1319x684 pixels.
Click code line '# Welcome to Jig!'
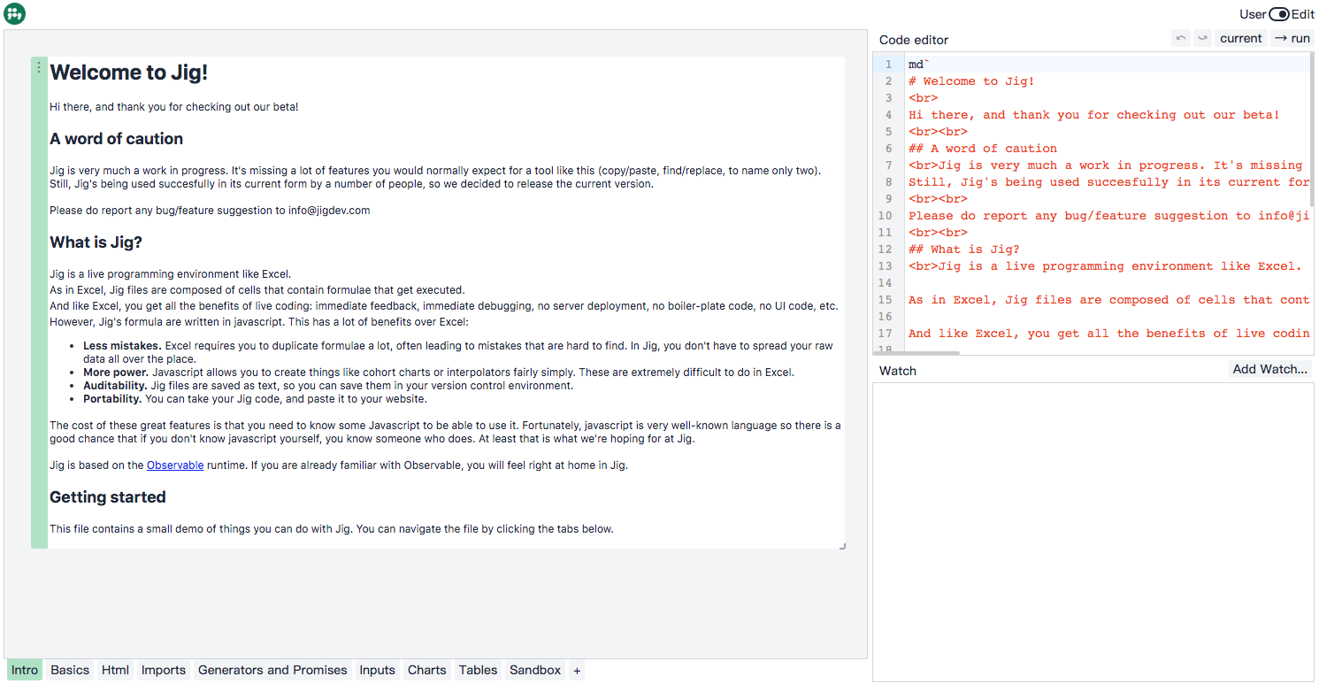tap(971, 81)
